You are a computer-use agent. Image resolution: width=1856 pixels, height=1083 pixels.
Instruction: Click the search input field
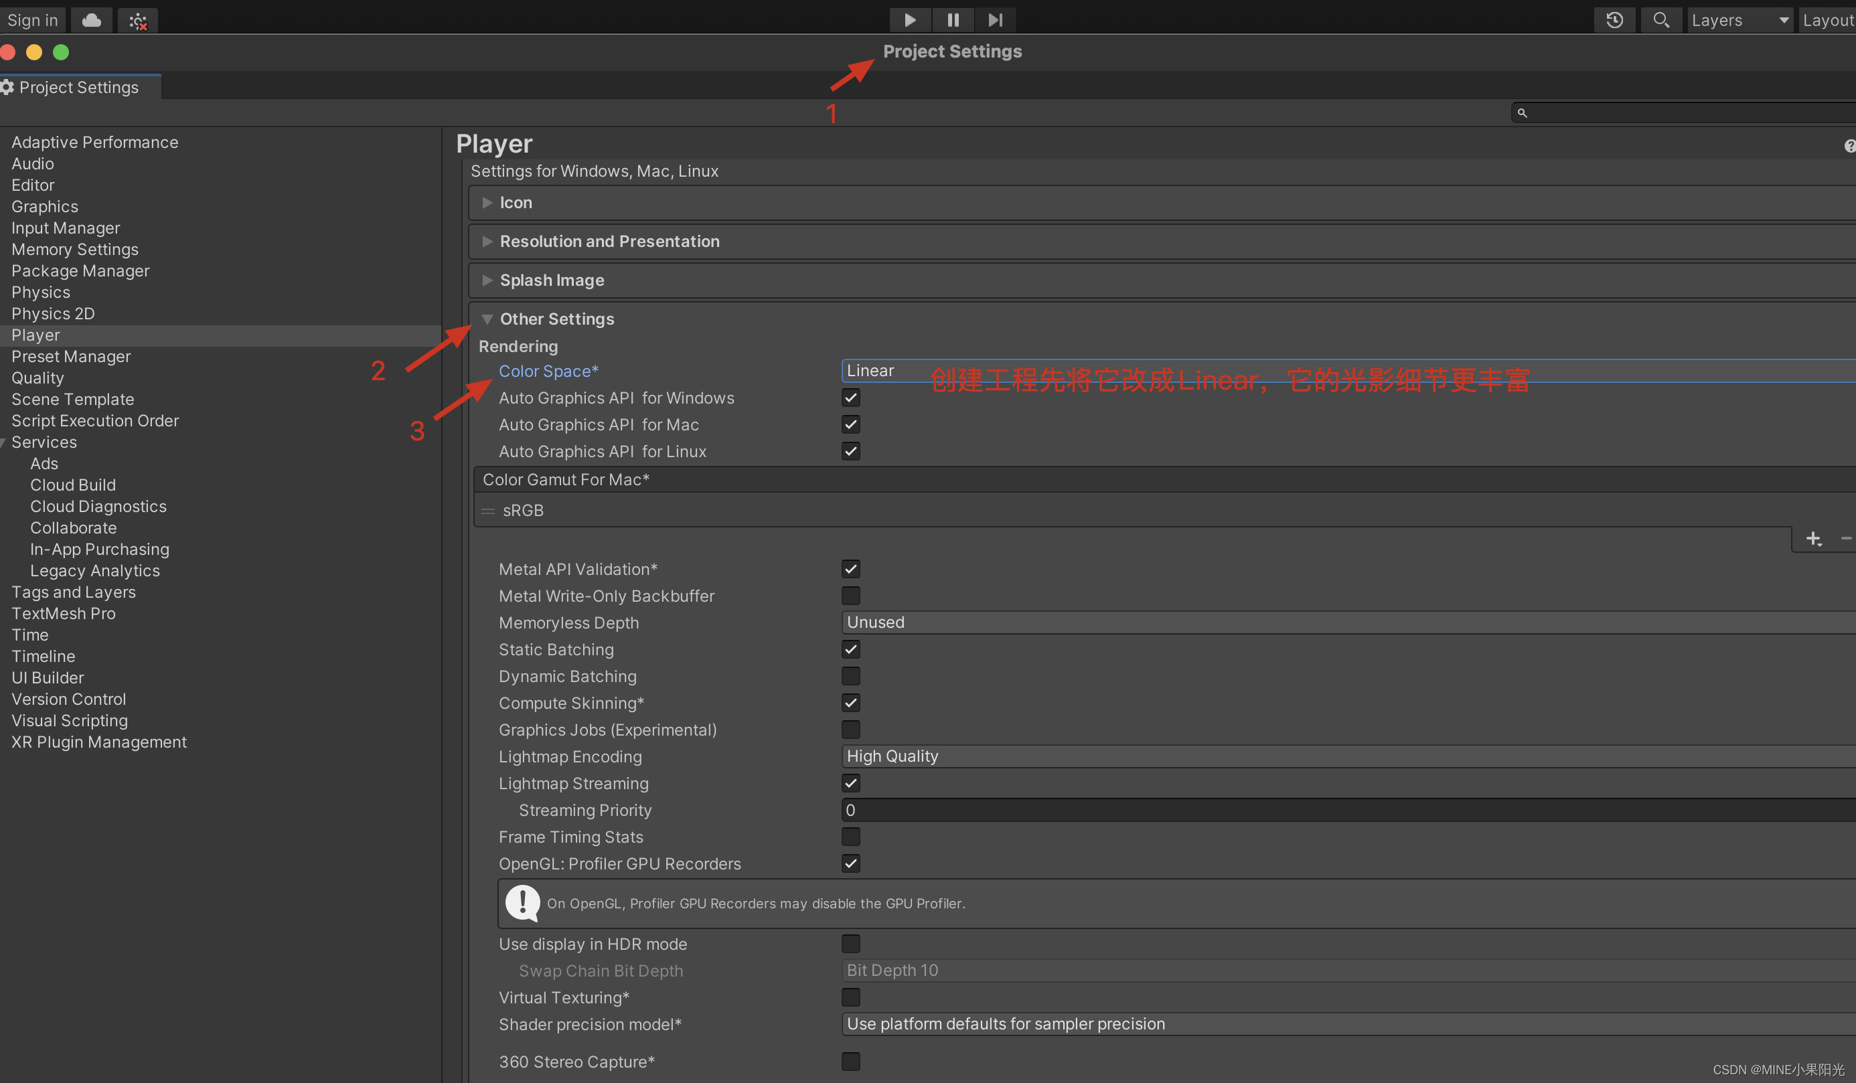(x=1686, y=112)
